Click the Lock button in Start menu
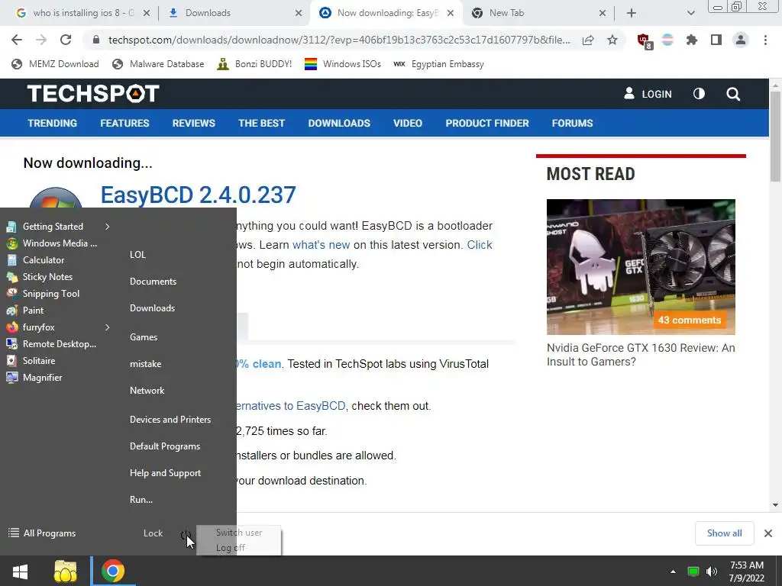This screenshot has height=586, width=782. 153,533
